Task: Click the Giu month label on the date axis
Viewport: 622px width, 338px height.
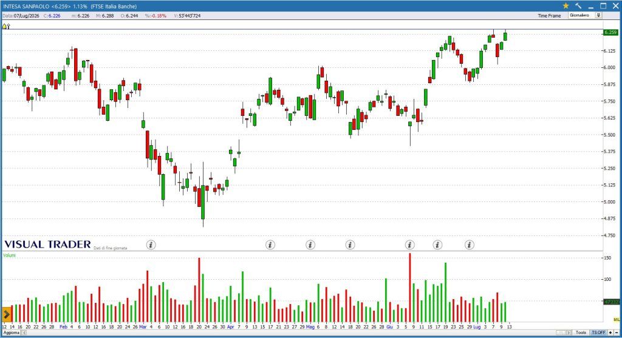Action: 389,327
